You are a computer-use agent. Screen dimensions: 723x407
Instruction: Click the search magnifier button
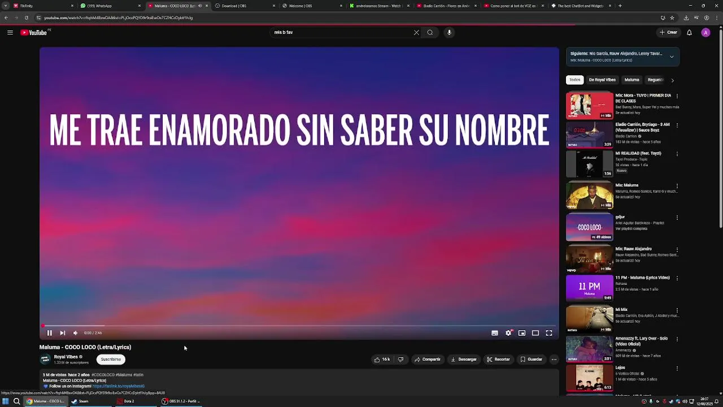point(430,32)
